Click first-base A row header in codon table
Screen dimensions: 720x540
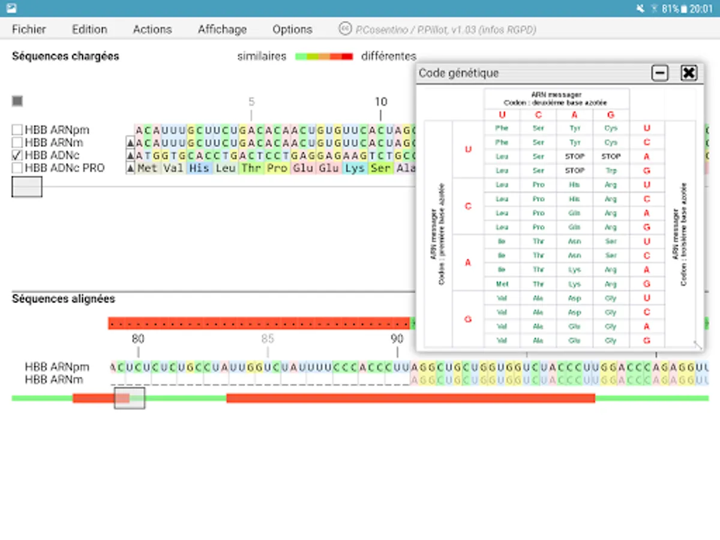coord(468,262)
